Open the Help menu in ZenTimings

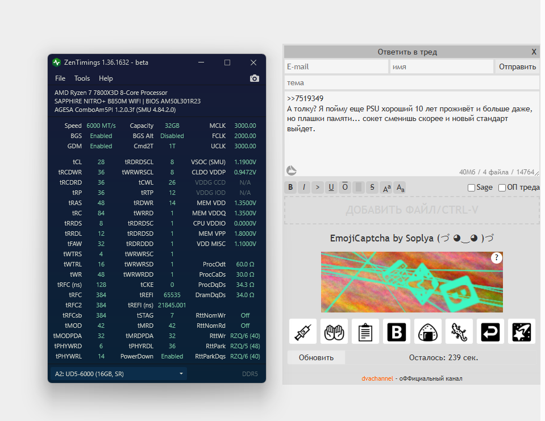(x=106, y=78)
